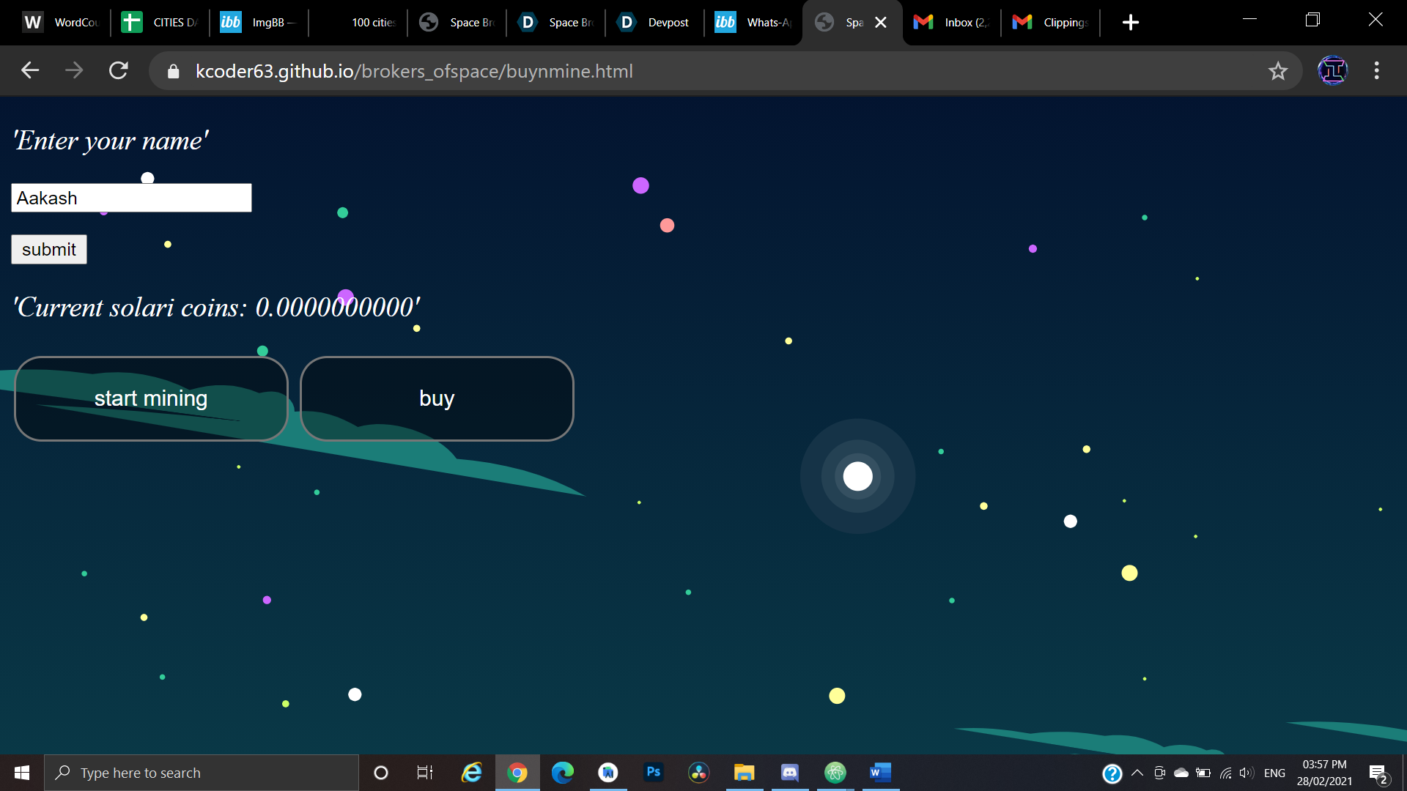Screen dimensions: 1407x791
Task: Open Discord from the taskbar
Action: pos(789,773)
